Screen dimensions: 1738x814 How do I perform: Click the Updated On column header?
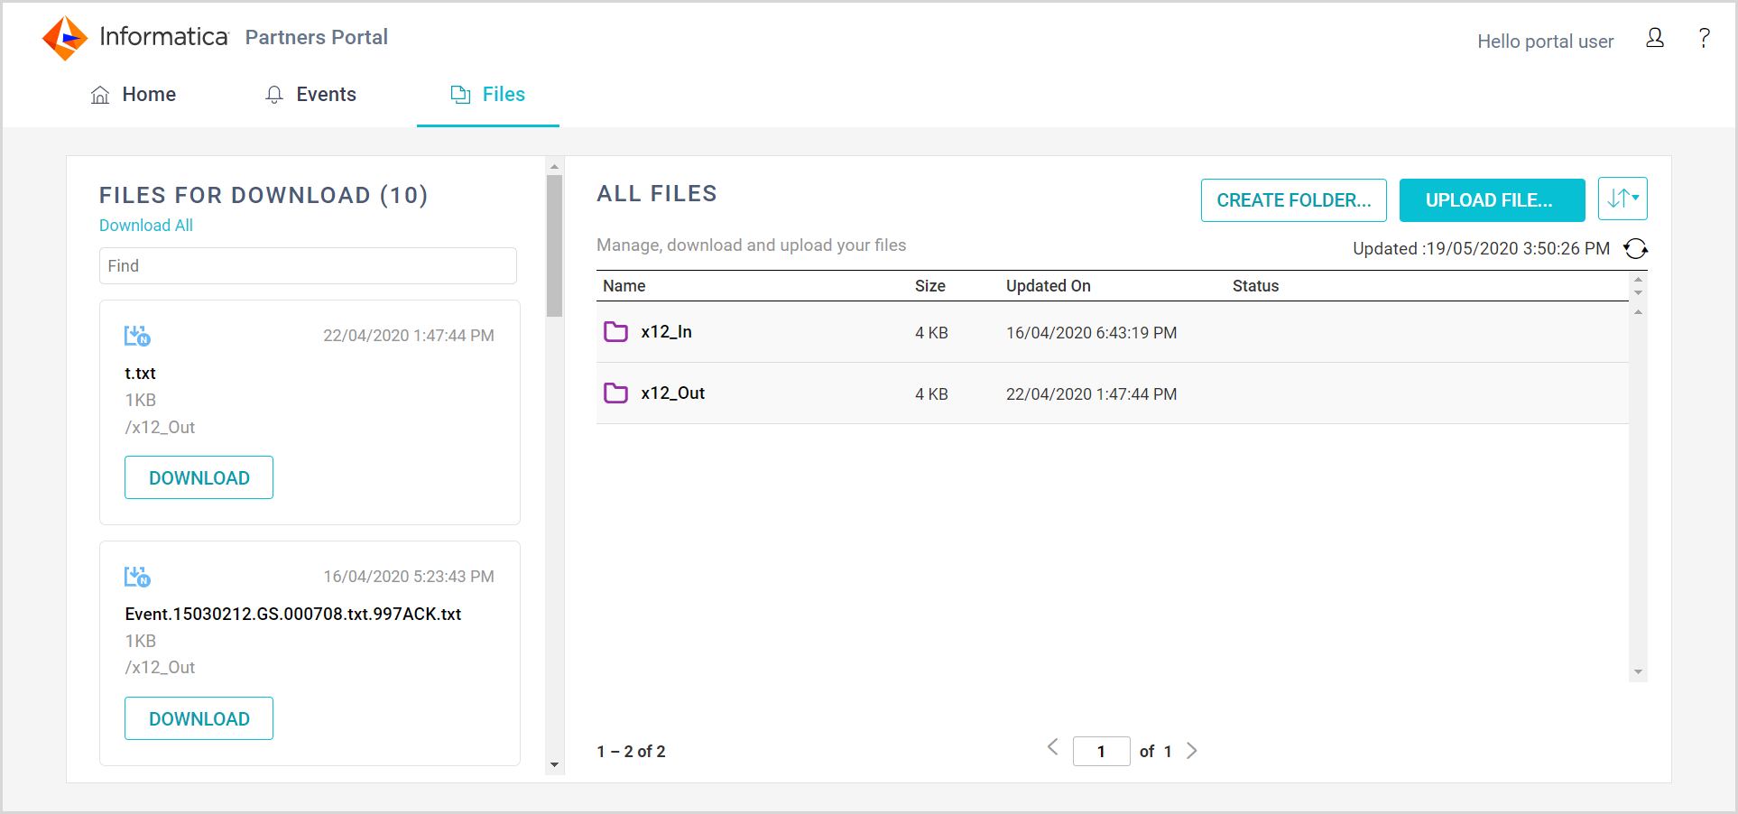(1049, 286)
